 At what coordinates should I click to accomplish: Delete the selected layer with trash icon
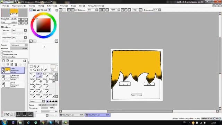(x=16, y=65)
